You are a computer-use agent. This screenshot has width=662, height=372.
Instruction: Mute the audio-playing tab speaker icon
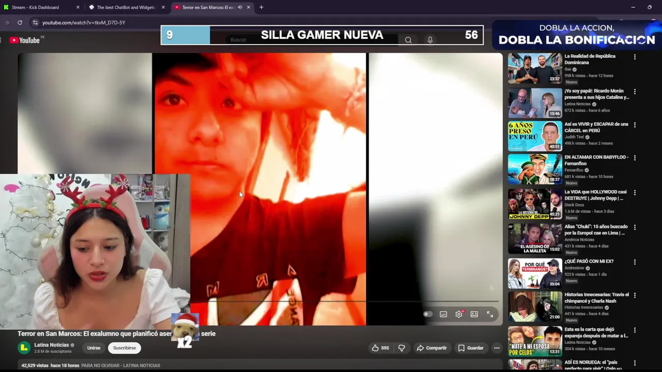pyautogui.click(x=239, y=7)
